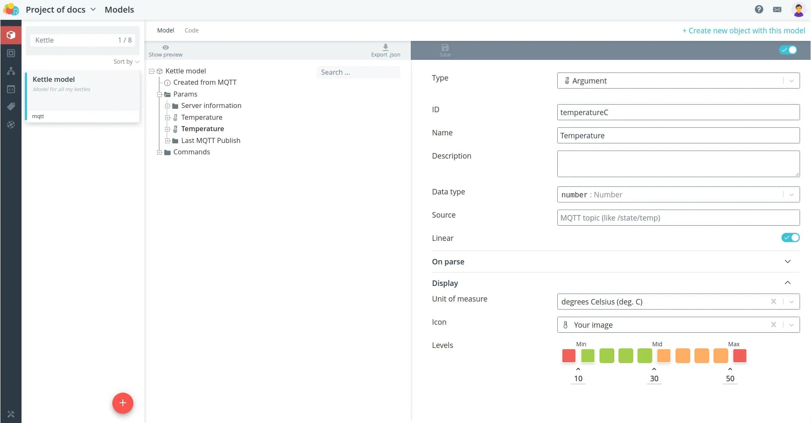The height and width of the screenshot is (423, 811).
Task: Open the Sort by menu
Action: [126, 62]
